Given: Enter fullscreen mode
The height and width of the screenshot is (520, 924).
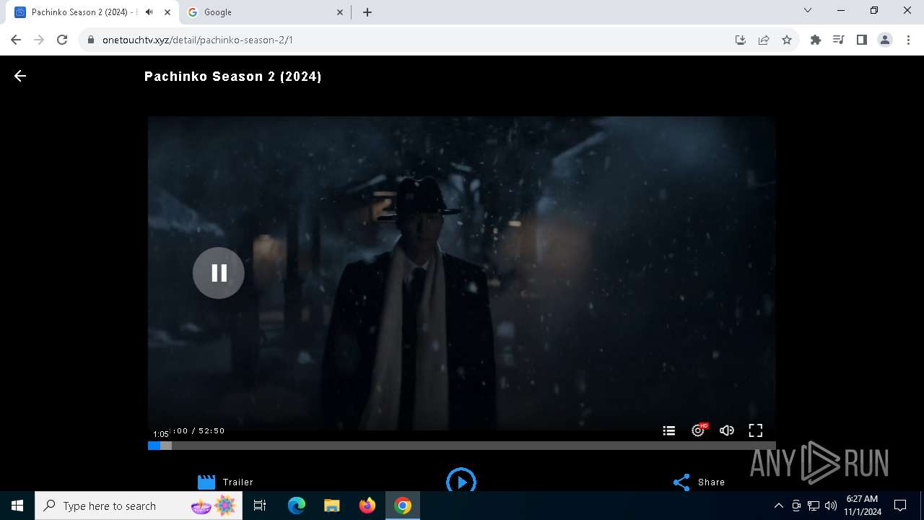Looking at the screenshot, I should [756, 430].
